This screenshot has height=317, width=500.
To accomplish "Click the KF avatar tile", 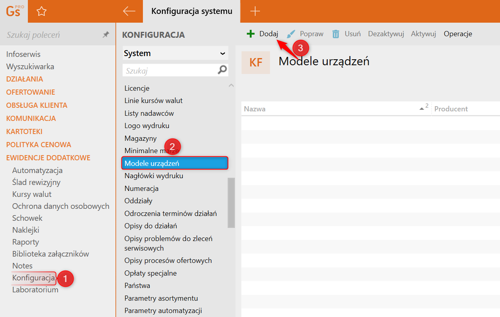I will (256, 62).
